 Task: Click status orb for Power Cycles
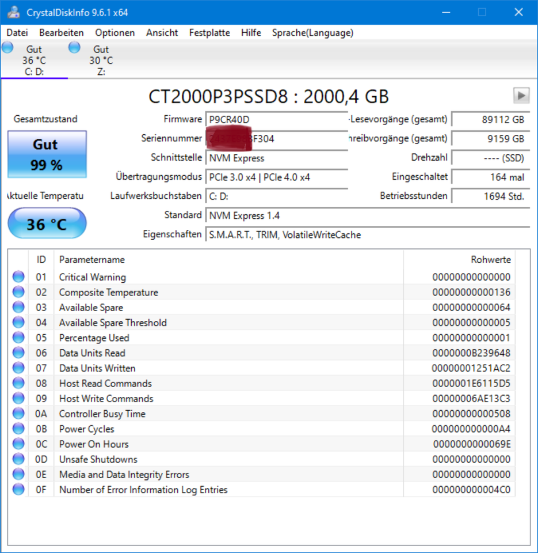(x=18, y=429)
